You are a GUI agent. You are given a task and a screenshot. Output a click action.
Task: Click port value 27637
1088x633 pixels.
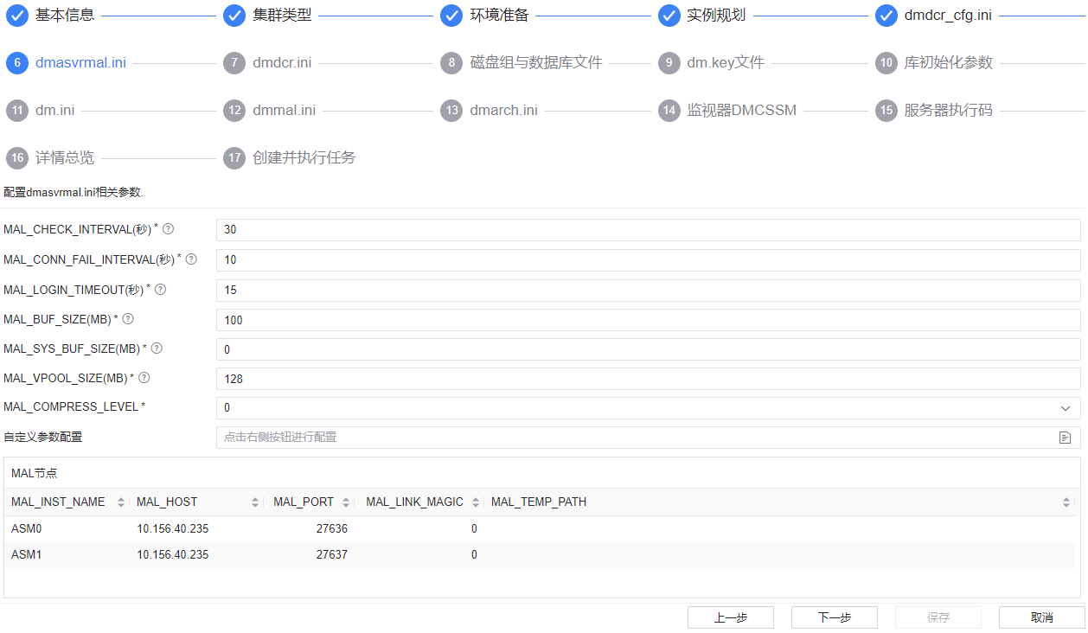click(x=332, y=554)
